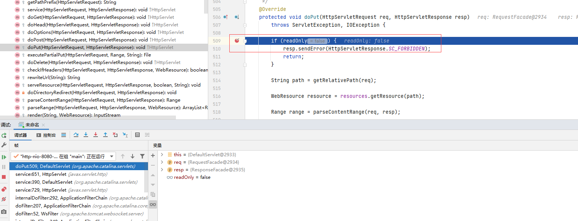Screen dimensions: 578x221
Task: Open debugger settings wrench icon
Action: point(4,145)
